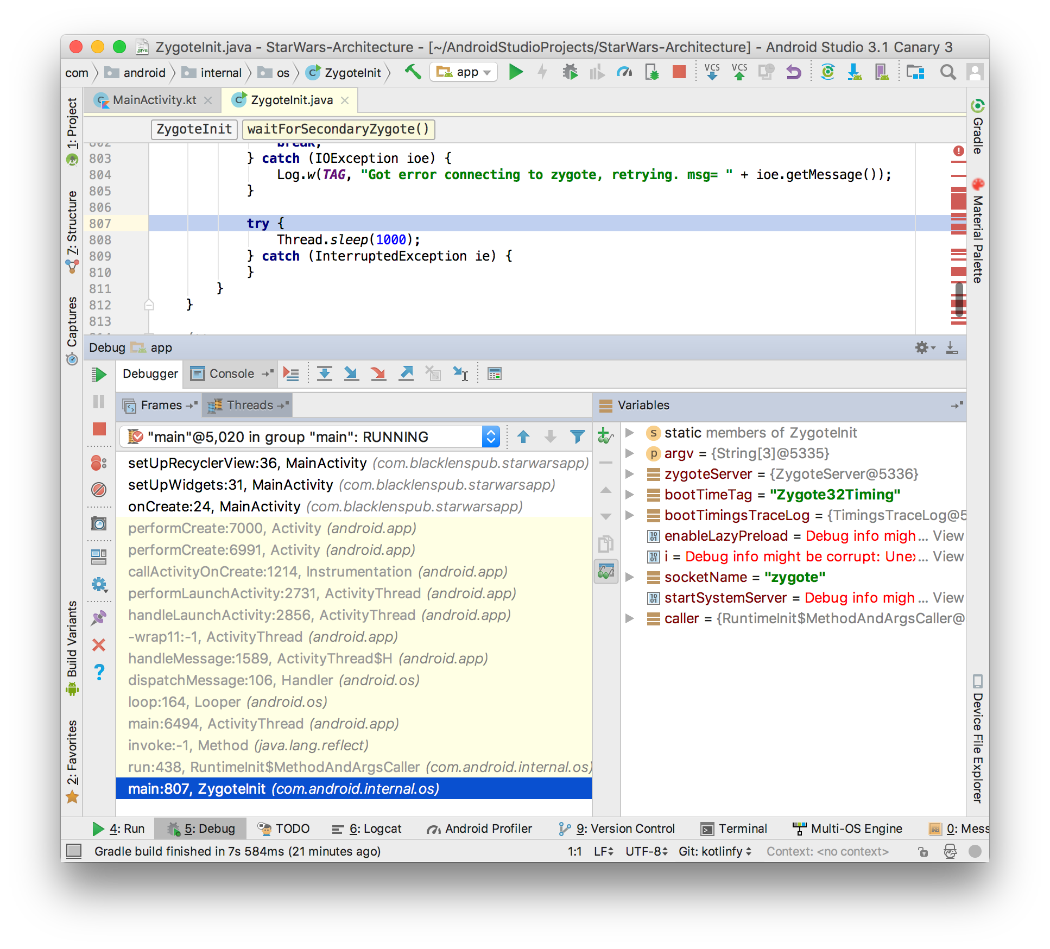Expand the caller variable
This screenshot has height=949, width=1050.
(x=630, y=618)
